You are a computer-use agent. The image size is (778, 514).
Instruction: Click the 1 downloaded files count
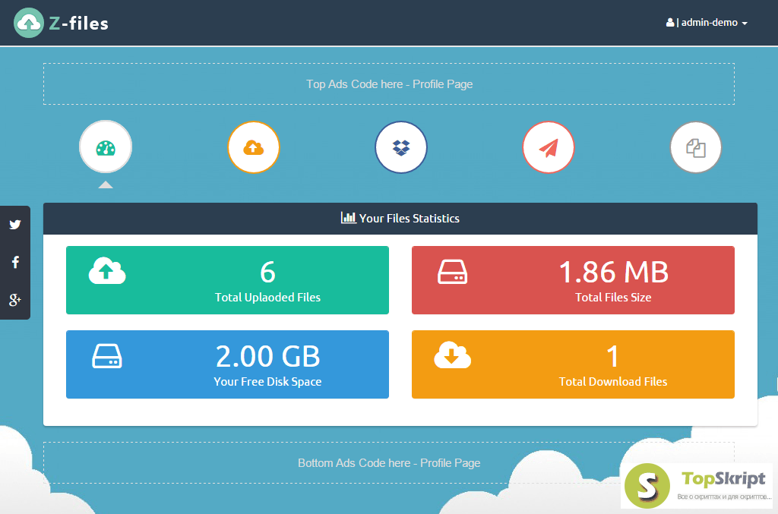[x=613, y=356]
